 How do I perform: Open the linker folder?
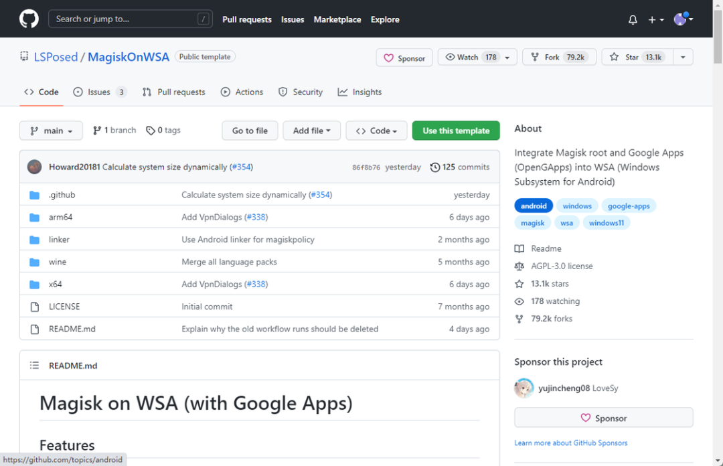[59, 240]
